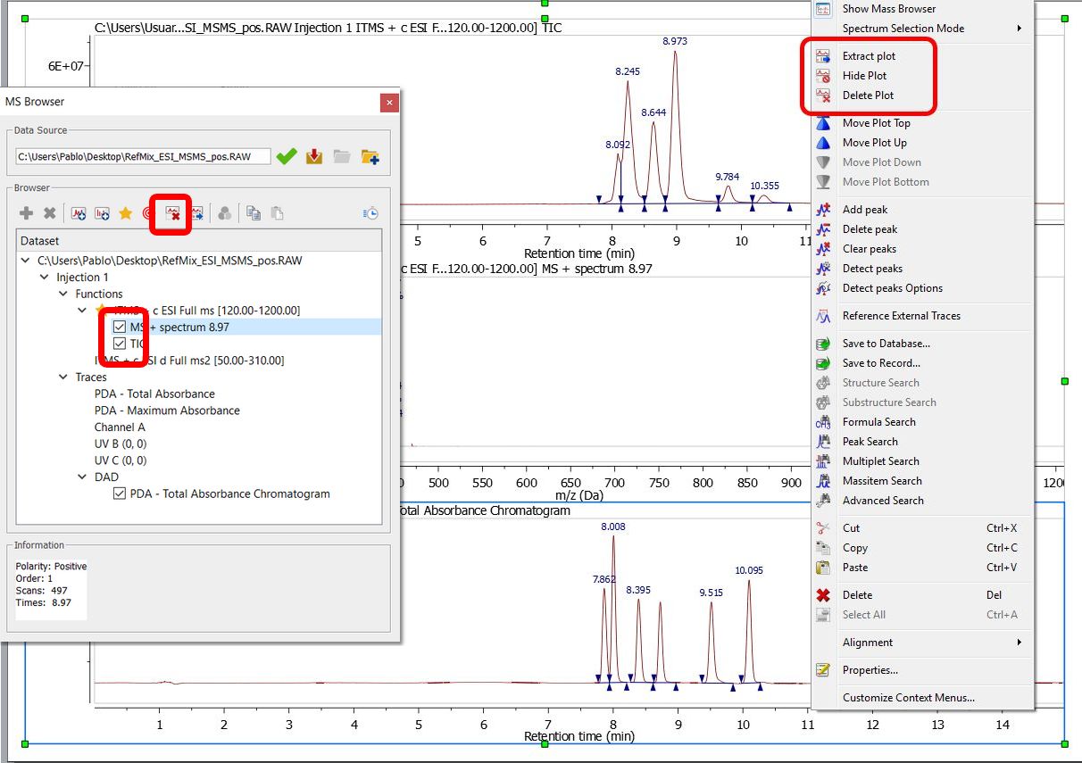Choose Cut from context menu
Image resolution: width=1082 pixels, height=763 pixels.
(x=922, y=528)
